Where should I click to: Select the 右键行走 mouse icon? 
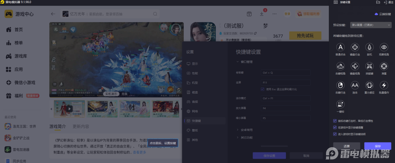point(340,85)
